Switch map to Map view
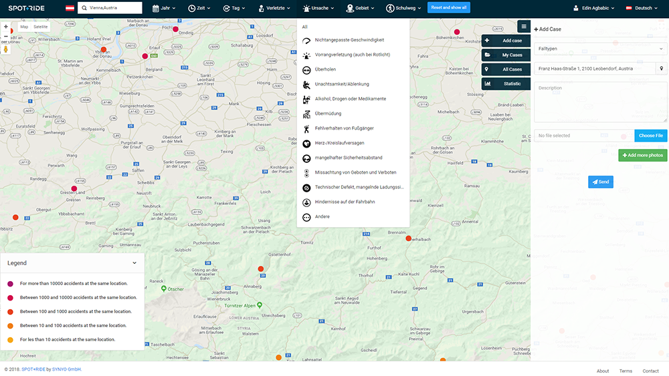This screenshot has height=376, width=669. click(x=24, y=27)
